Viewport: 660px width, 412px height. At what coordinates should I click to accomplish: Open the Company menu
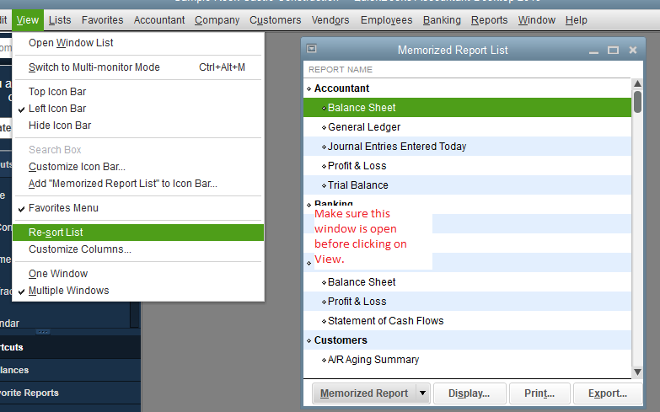[217, 20]
